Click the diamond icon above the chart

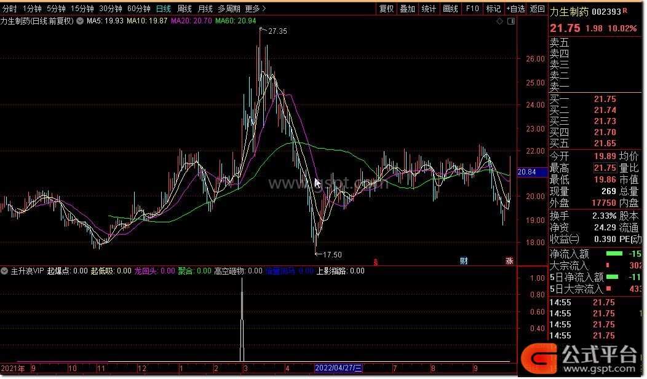tap(499, 21)
